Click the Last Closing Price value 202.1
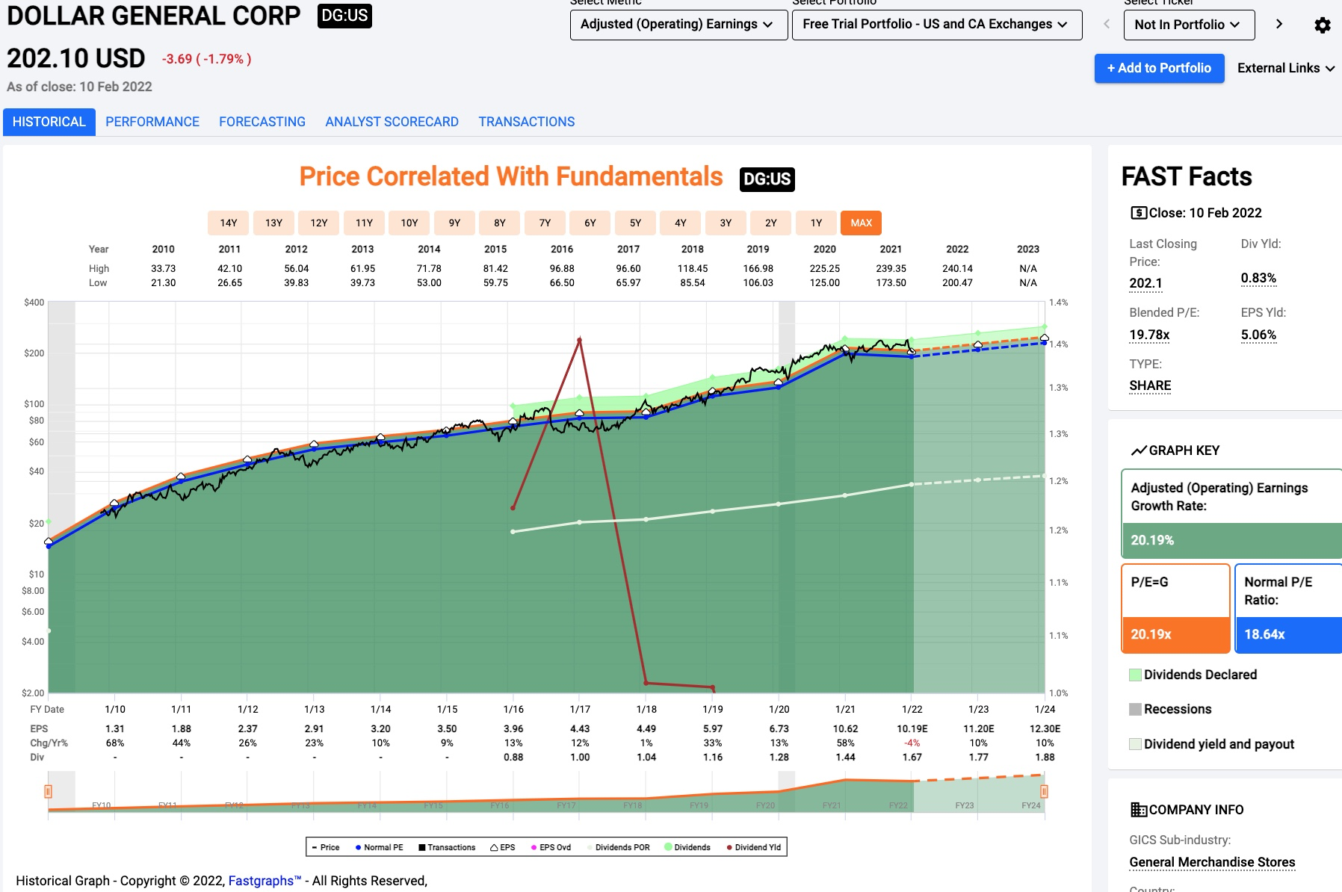 (1145, 283)
